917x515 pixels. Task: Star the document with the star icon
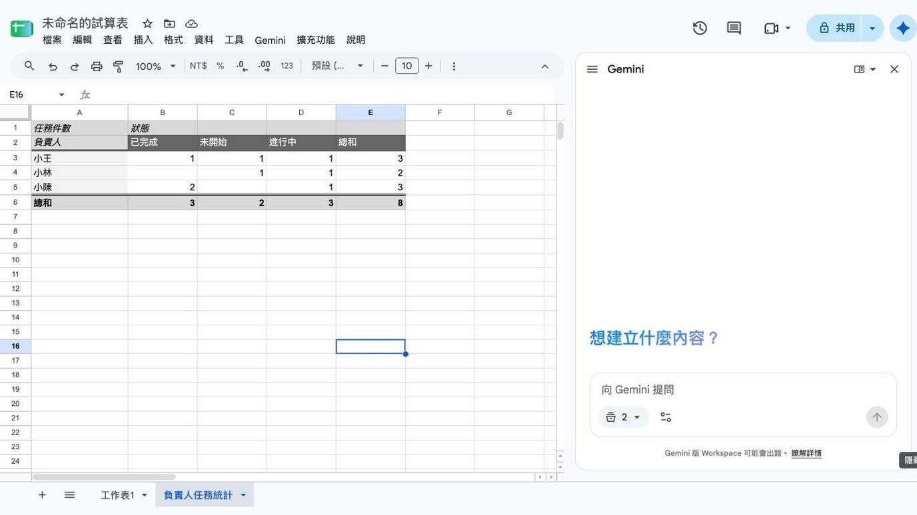click(x=147, y=23)
